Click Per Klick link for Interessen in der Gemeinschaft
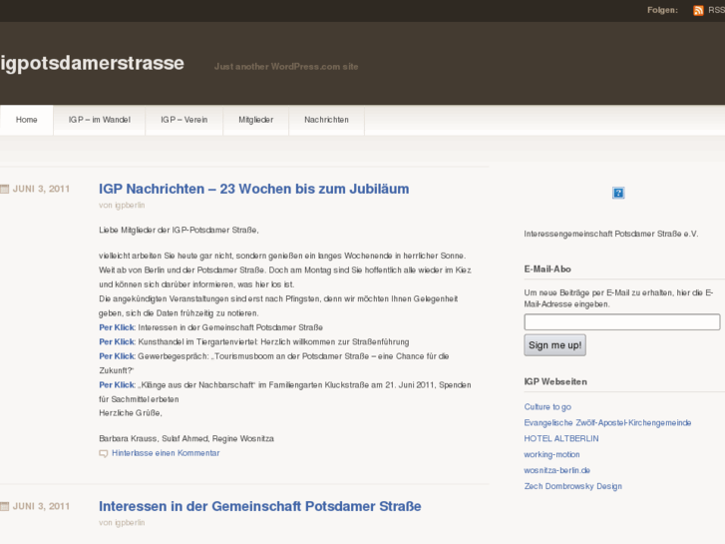The image size is (725, 544). pyautogui.click(x=117, y=327)
